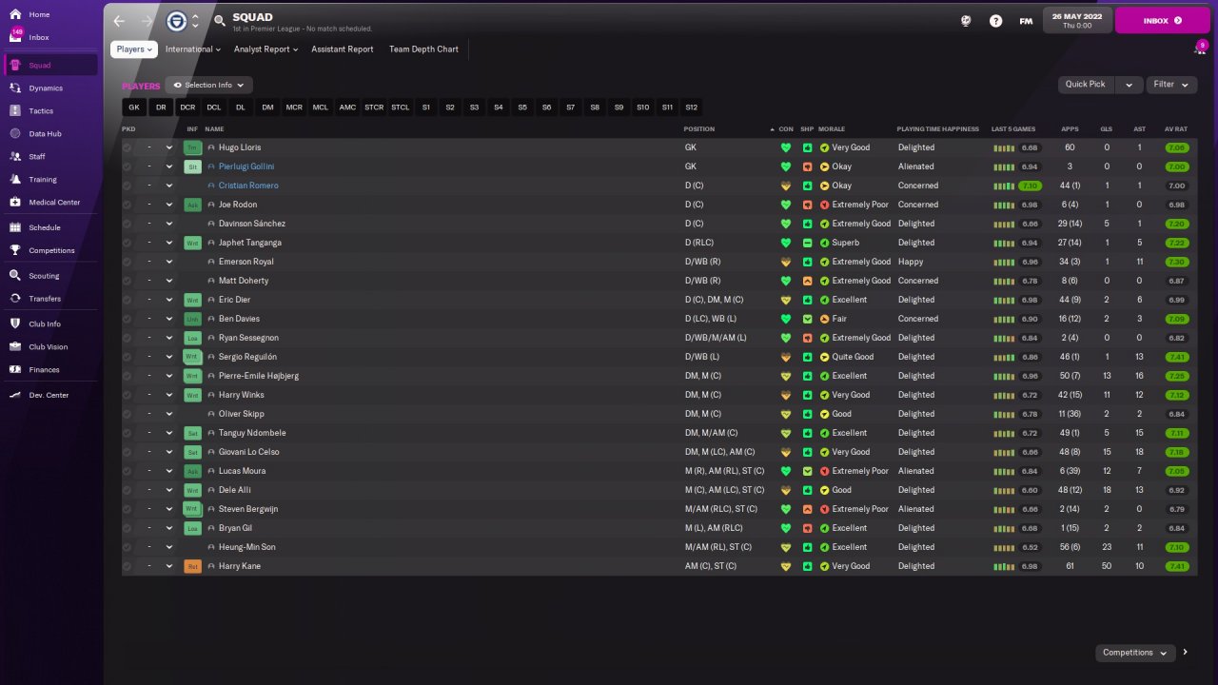Click the Quick Pick button

[x=1086, y=85]
